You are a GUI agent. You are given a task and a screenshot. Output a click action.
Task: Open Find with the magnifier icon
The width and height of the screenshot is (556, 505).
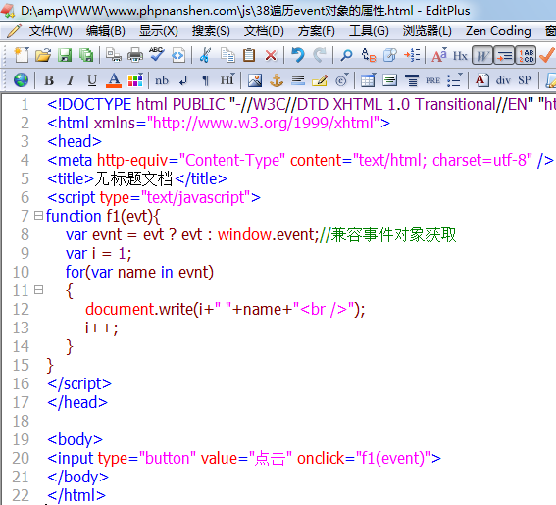[x=346, y=55]
